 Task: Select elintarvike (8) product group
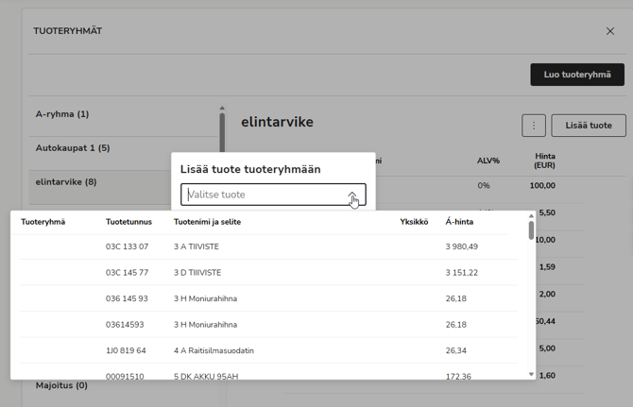click(x=66, y=182)
